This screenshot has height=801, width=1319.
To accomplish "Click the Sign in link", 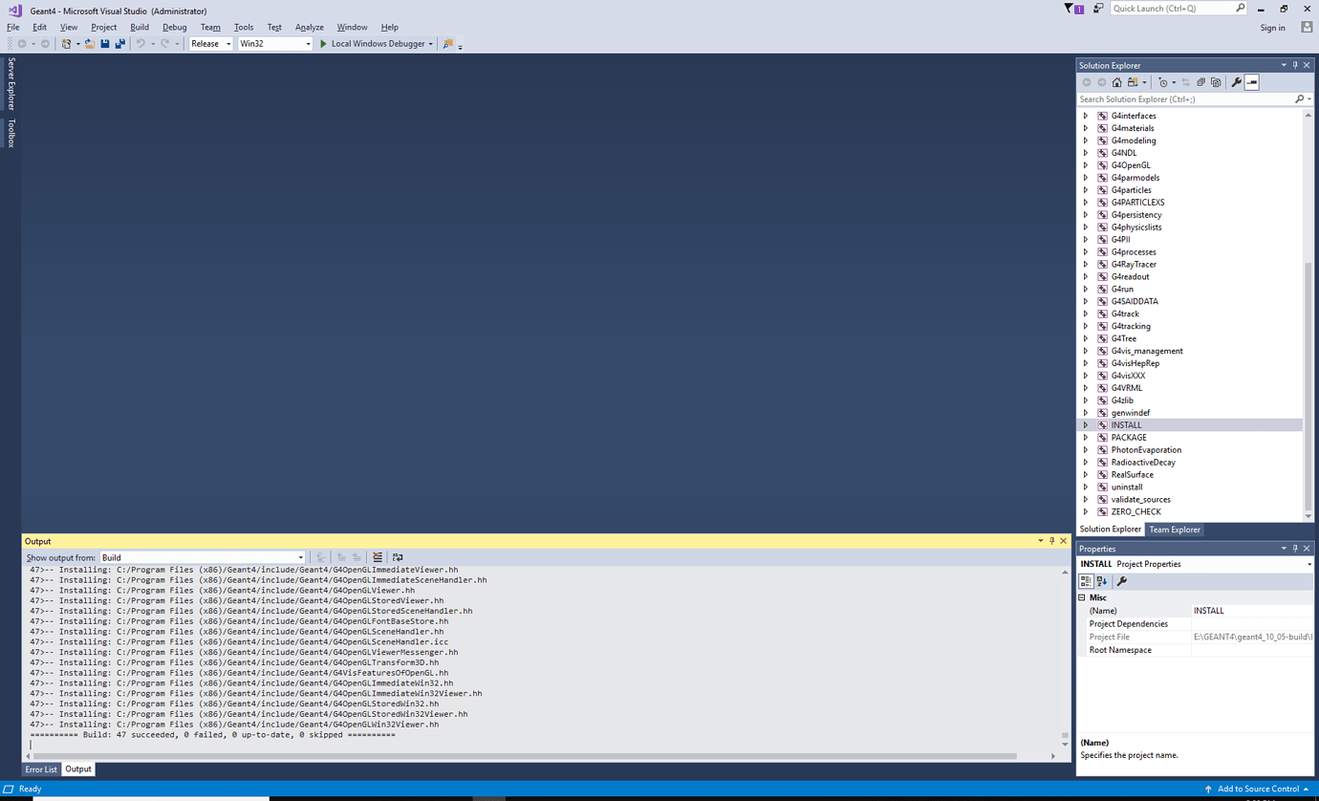I will tap(1272, 28).
